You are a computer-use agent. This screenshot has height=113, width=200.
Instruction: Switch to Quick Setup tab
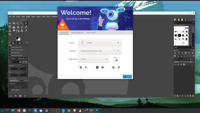(64, 33)
